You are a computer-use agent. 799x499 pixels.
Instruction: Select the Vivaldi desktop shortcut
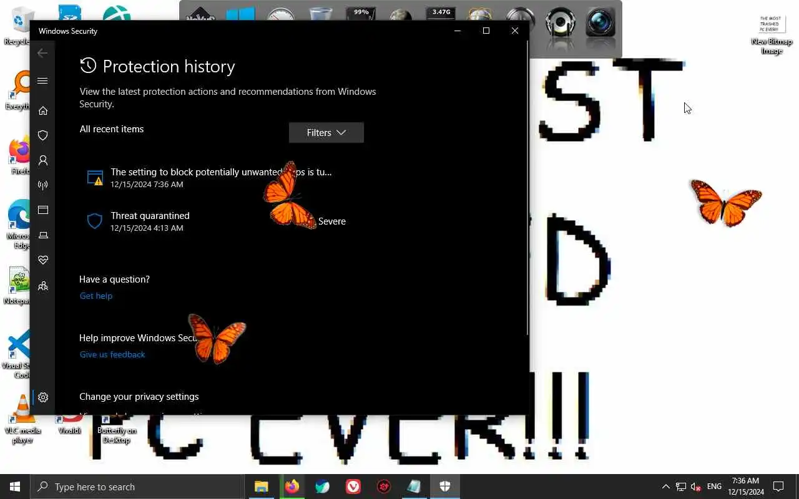(70, 424)
